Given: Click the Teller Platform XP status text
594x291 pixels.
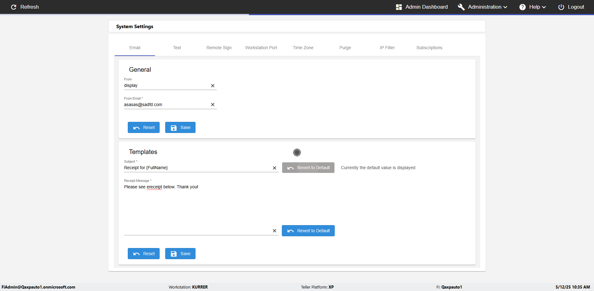Looking at the screenshot, I should pos(317,287).
